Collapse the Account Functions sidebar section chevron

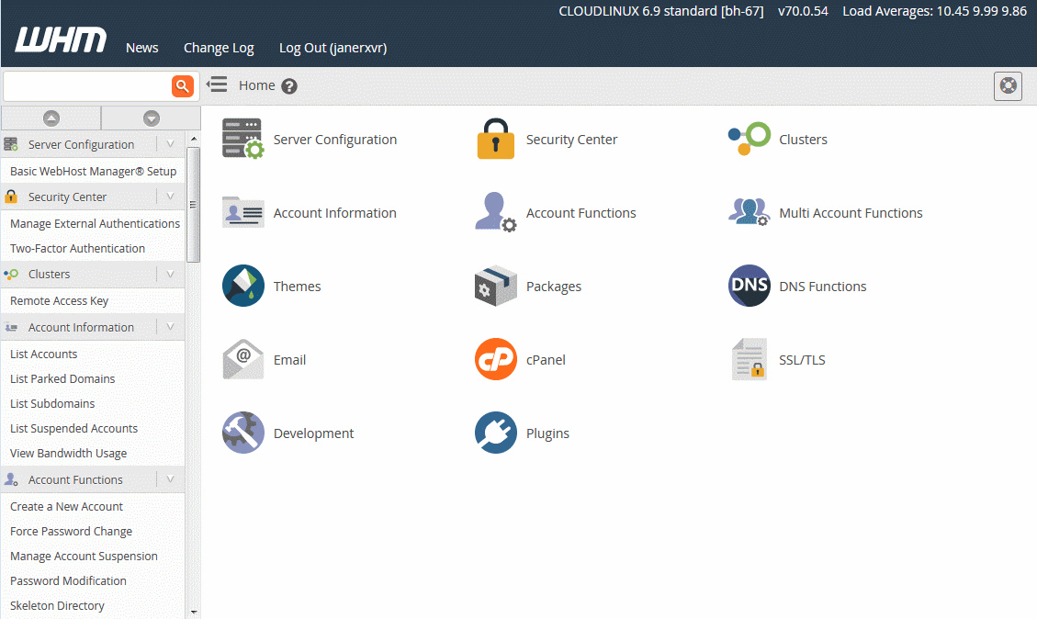pyautogui.click(x=171, y=479)
